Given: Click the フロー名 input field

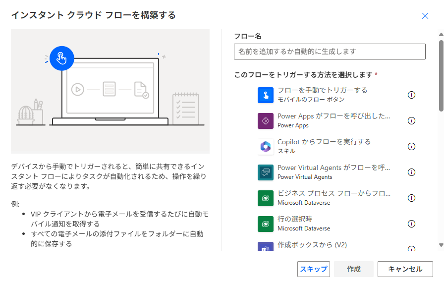Looking at the screenshot, I should tap(330, 52).
